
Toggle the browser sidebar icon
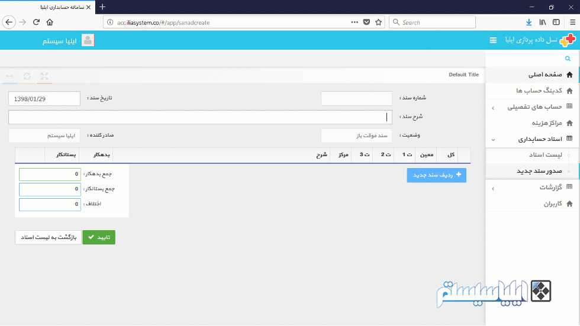point(556,22)
